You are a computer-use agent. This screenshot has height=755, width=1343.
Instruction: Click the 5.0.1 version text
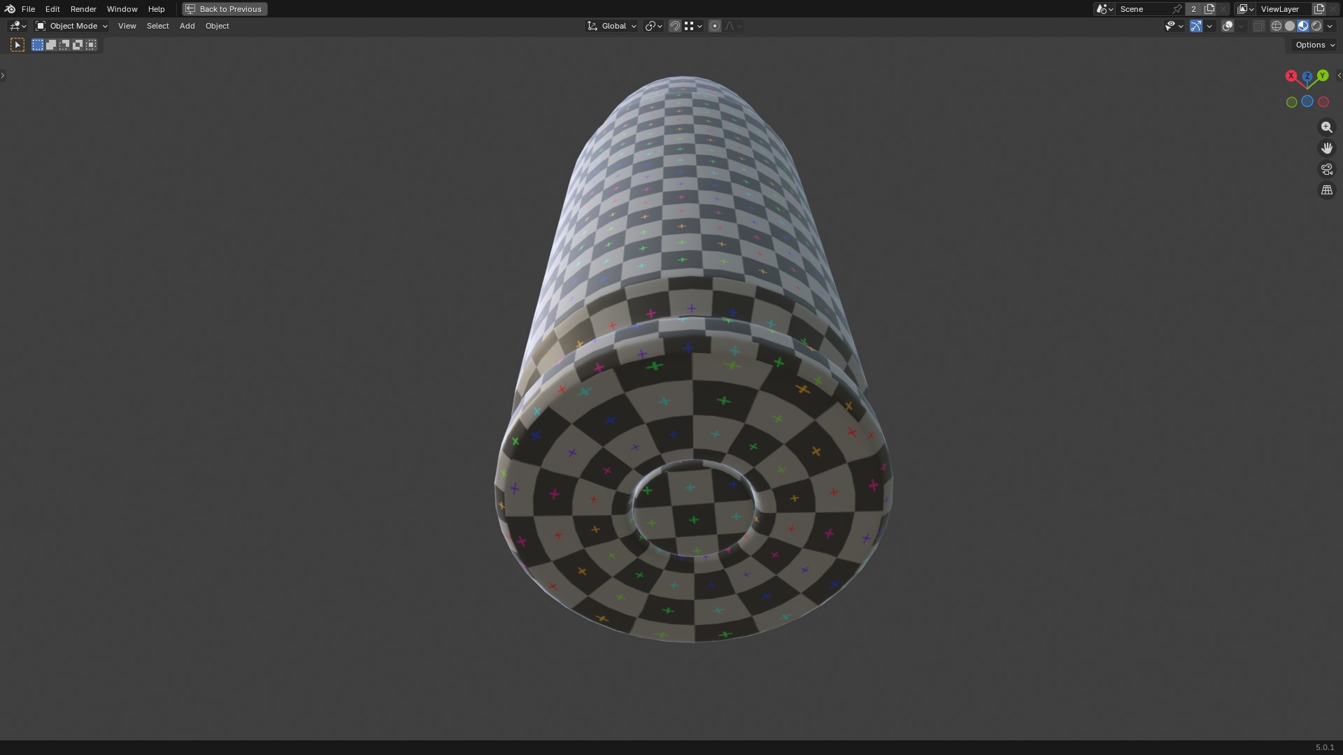click(x=1324, y=747)
